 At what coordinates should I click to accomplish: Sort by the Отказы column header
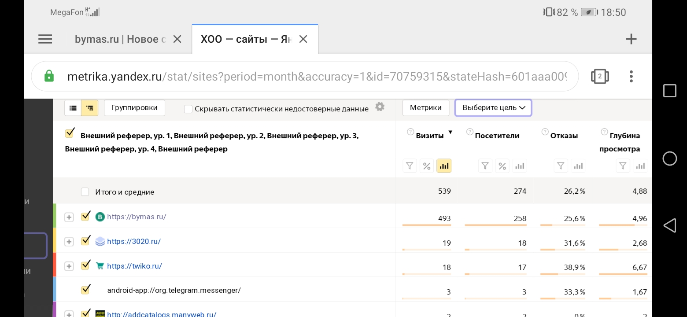564,136
